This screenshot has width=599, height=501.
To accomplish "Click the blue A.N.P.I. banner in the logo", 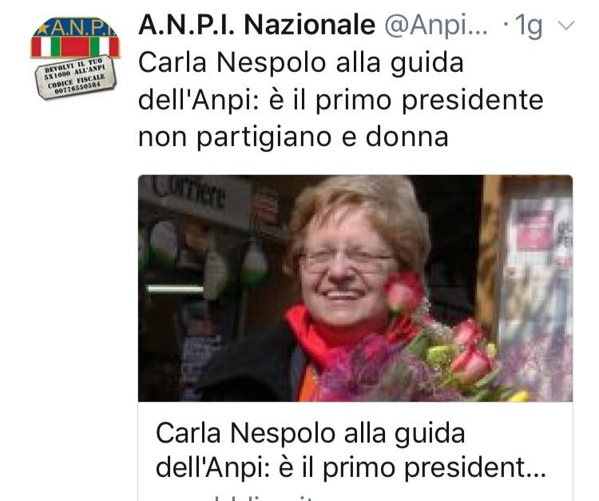I will tap(75, 27).
